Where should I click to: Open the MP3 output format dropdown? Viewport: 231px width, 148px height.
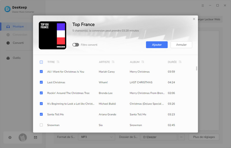point(96,137)
